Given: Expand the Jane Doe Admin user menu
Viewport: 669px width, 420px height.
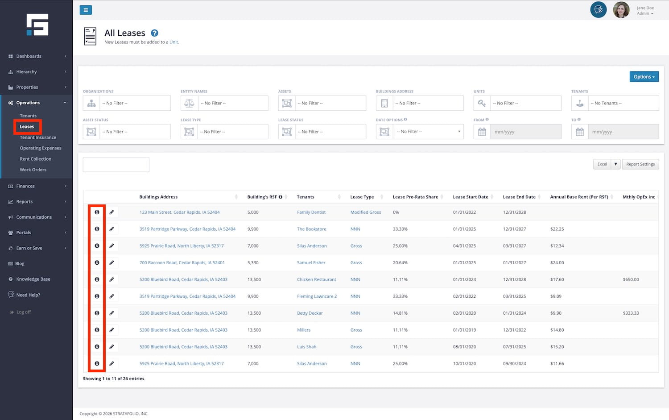Looking at the screenshot, I should (645, 10).
